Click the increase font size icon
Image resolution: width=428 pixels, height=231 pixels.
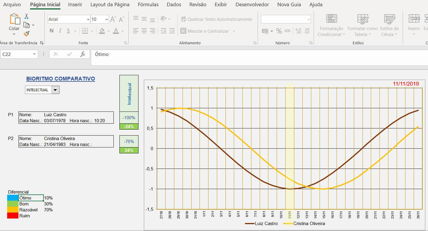113,19
